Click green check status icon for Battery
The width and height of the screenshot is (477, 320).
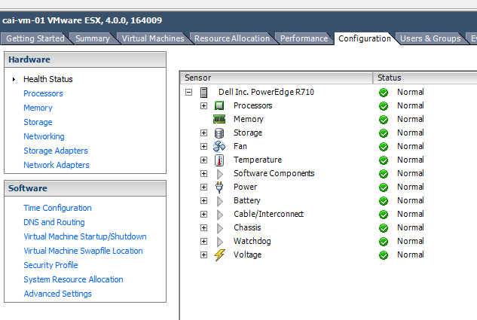pyautogui.click(x=384, y=201)
